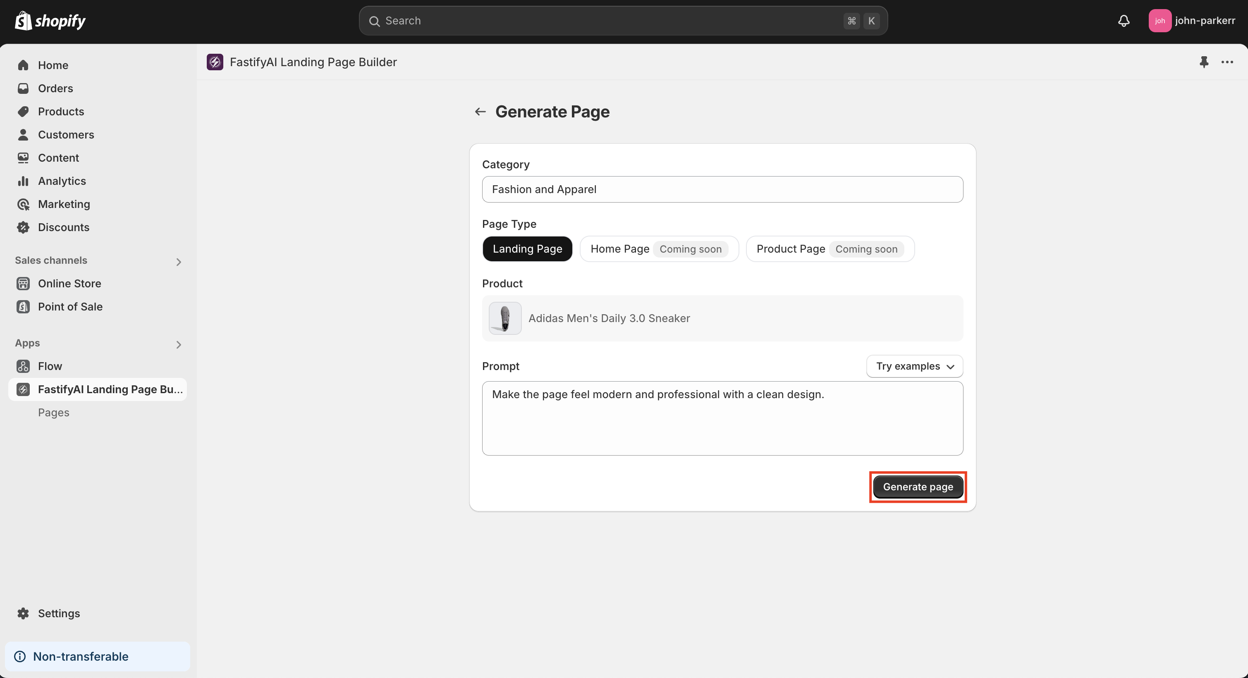Click the Generate page button
The height and width of the screenshot is (678, 1248).
918,487
